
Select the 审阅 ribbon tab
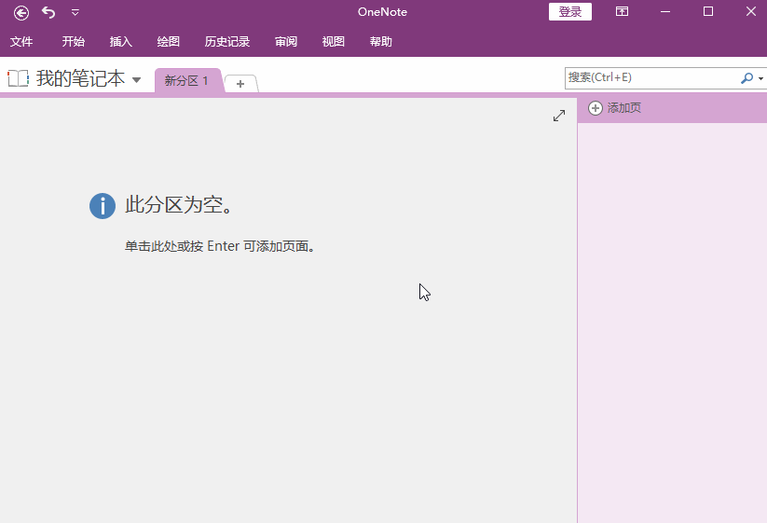(286, 42)
